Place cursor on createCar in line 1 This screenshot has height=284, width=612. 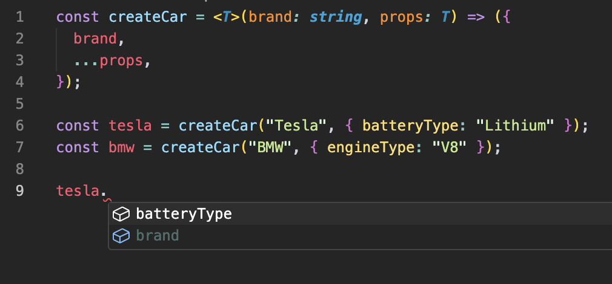(x=148, y=17)
